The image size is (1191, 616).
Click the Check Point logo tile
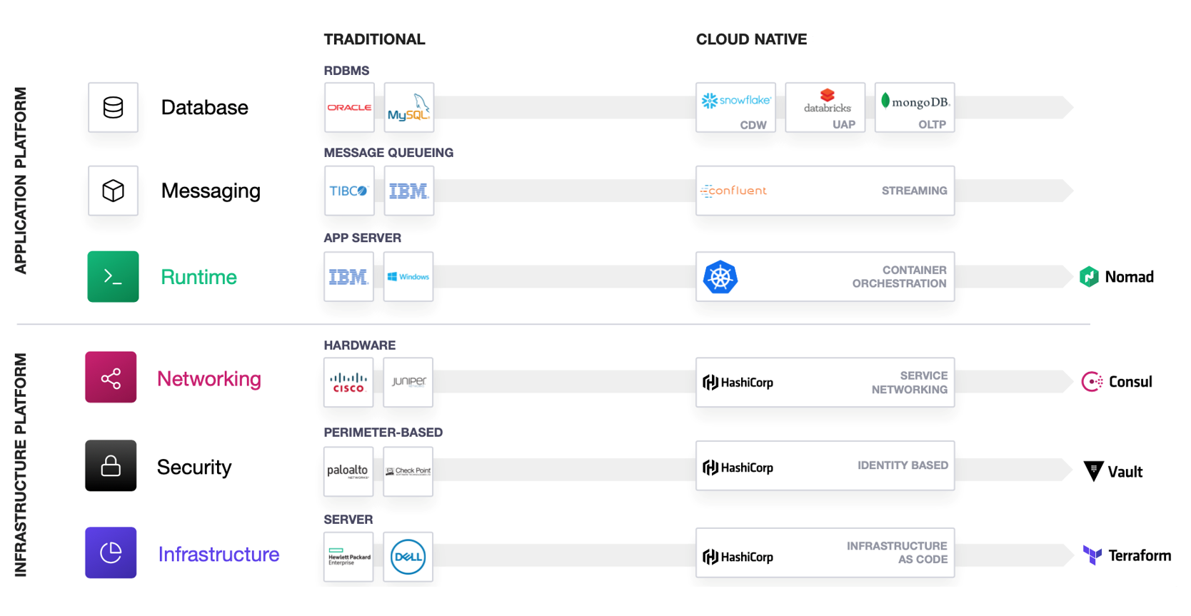click(x=408, y=471)
